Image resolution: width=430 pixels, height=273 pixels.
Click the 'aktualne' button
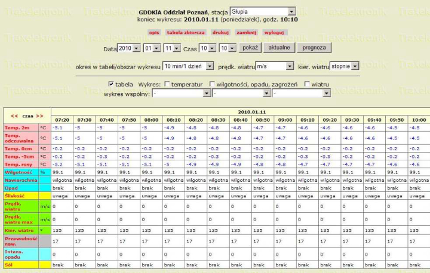pyautogui.click(x=279, y=48)
